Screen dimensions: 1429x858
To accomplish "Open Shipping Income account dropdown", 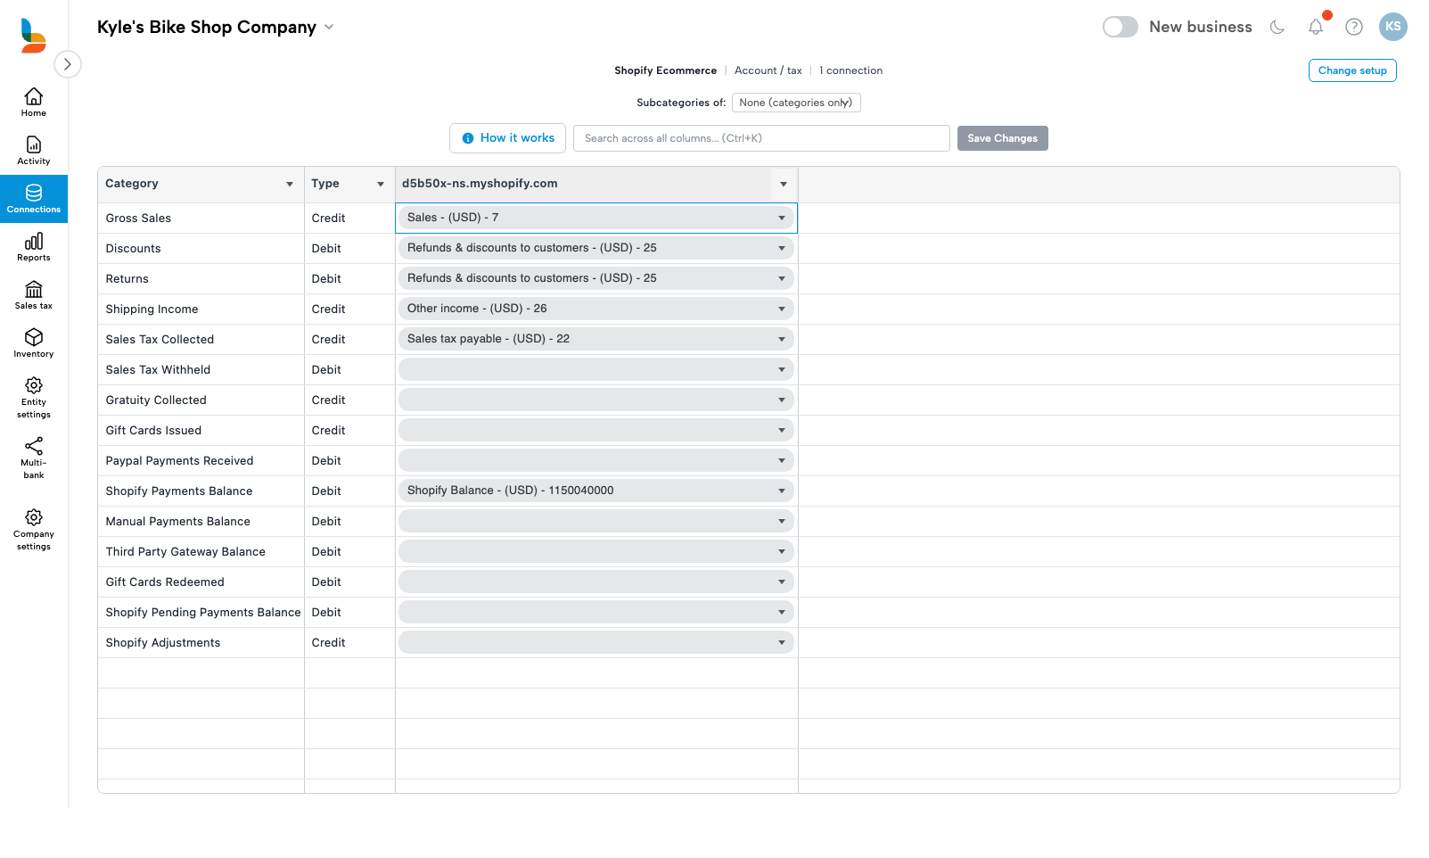I will [596, 309].
